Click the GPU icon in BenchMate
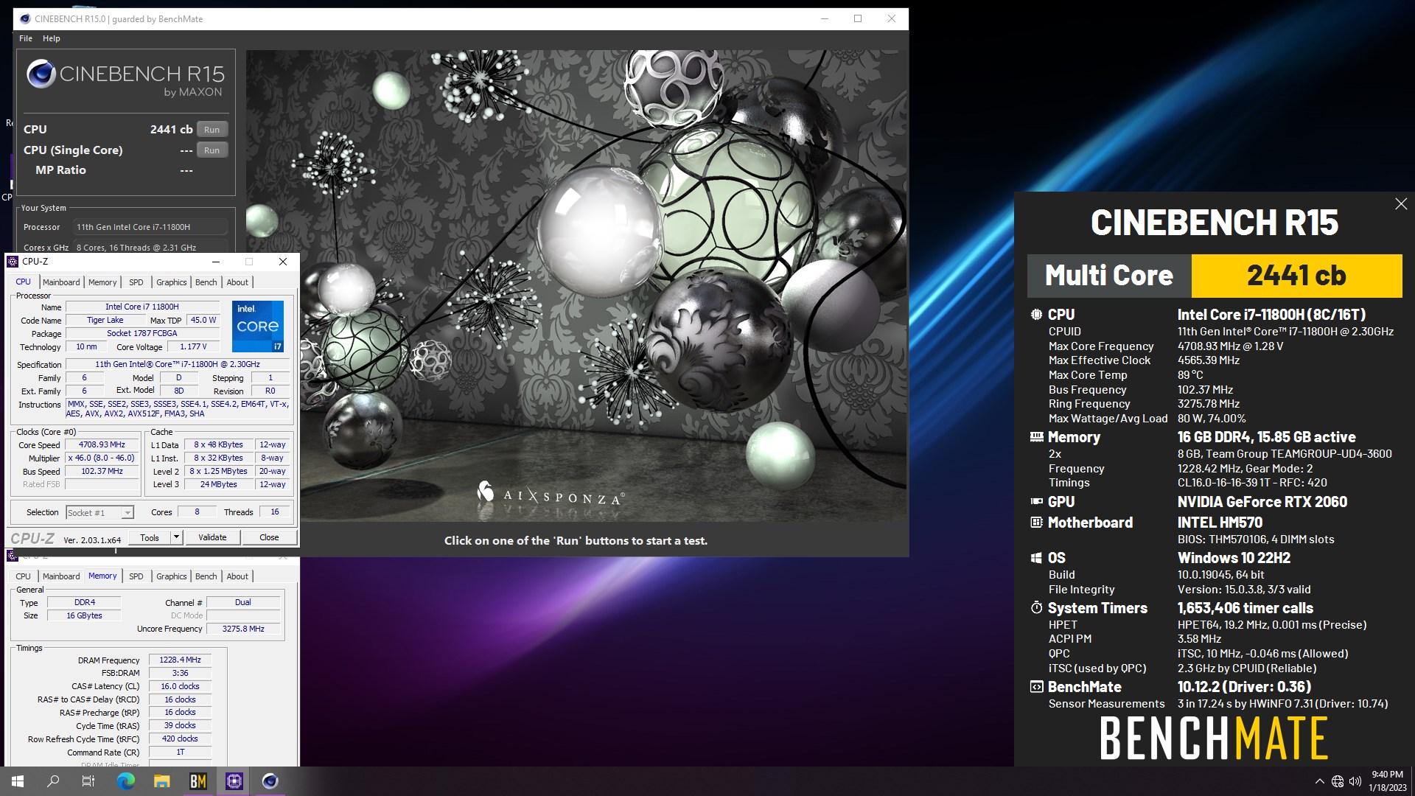The image size is (1415, 796). [x=1036, y=502]
